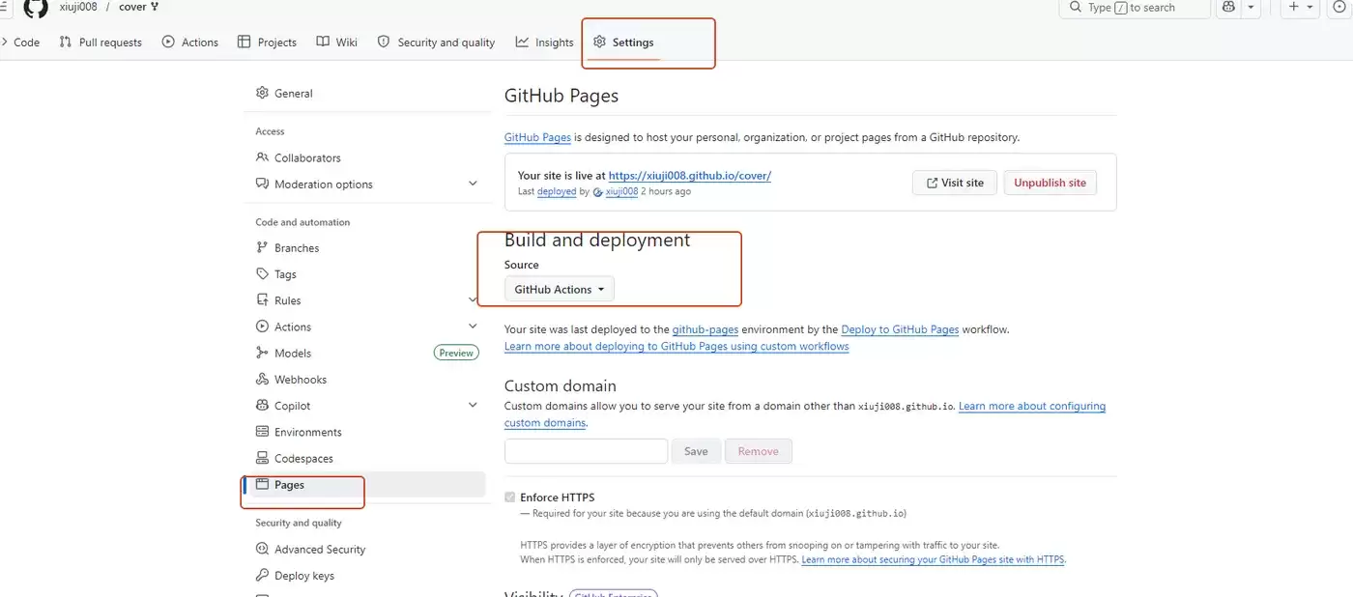Click the play icon beside sidebar Actions
The height and width of the screenshot is (597, 1353).
point(262,327)
